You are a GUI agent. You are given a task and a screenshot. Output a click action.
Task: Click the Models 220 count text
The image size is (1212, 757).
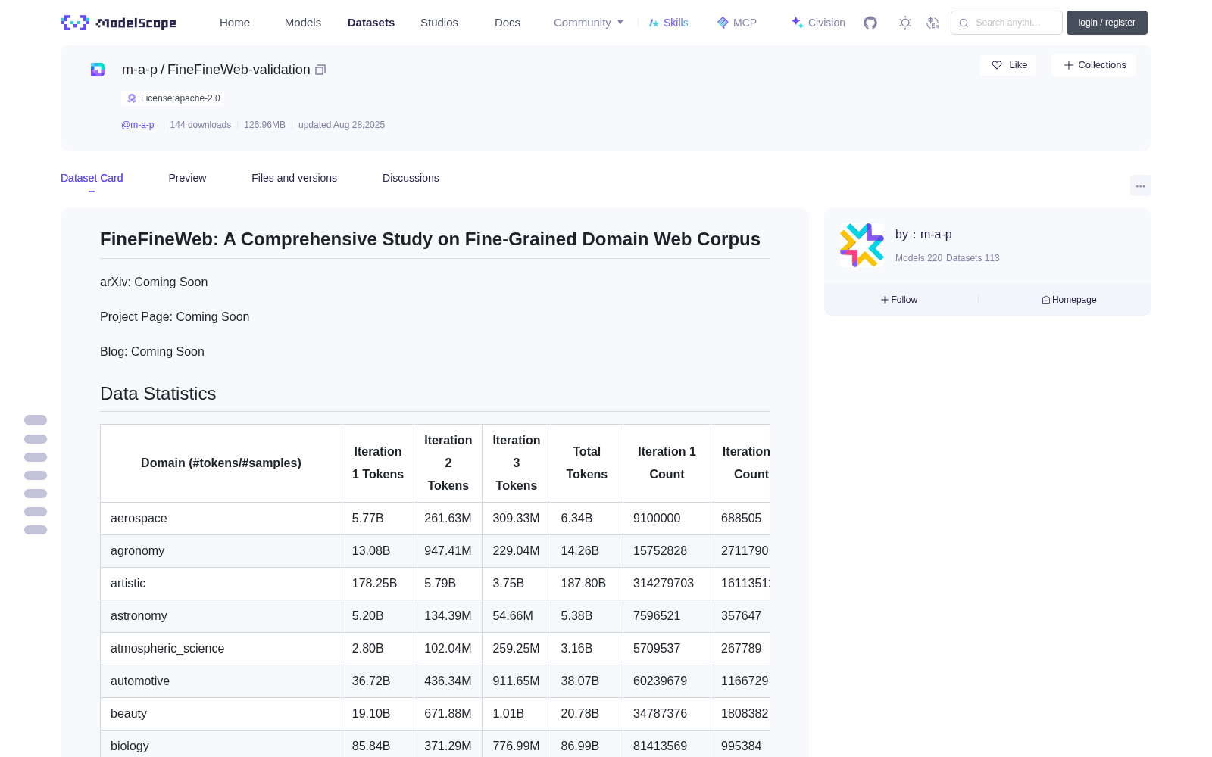(919, 258)
